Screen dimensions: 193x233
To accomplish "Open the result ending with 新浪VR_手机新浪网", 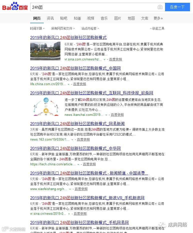I will [87, 198].
